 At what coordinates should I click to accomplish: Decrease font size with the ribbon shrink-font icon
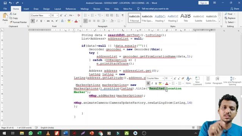pos(65,15)
